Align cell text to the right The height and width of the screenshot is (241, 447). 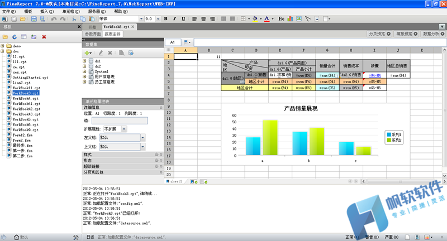pyautogui.click(x=212, y=19)
